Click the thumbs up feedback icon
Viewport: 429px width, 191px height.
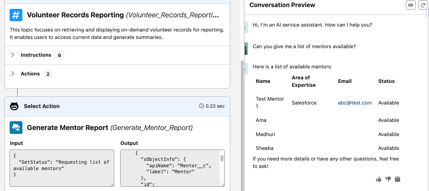coord(378,179)
